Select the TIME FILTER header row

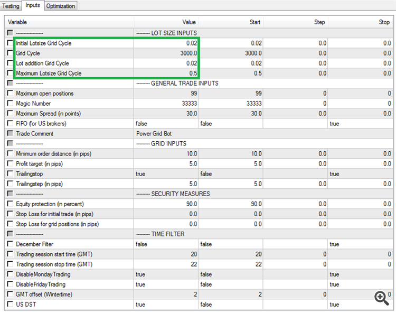(x=199, y=234)
